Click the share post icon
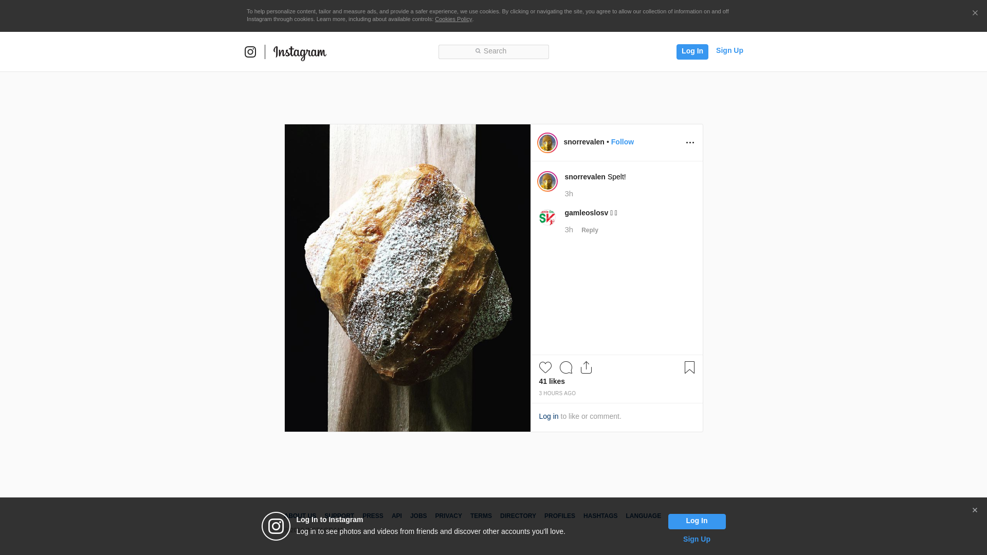The height and width of the screenshot is (555, 987). point(586,367)
